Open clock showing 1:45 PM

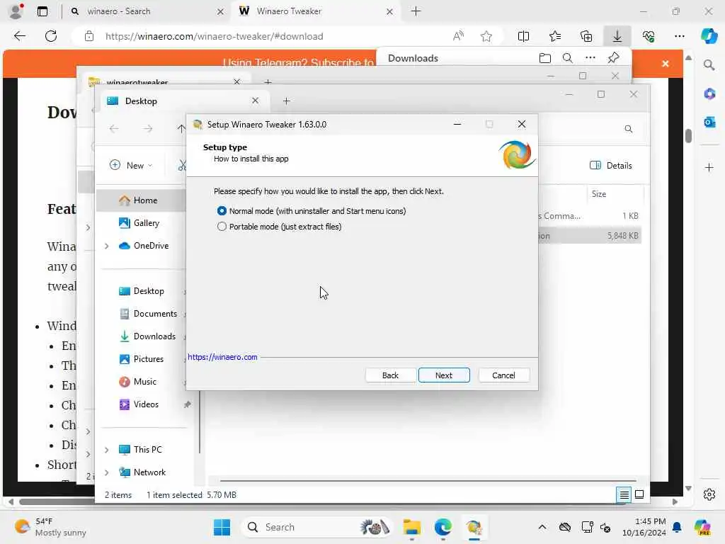click(x=644, y=527)
